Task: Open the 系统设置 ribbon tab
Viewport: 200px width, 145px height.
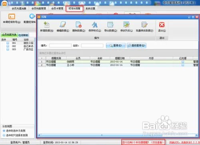Action: [x=90, y=8]
